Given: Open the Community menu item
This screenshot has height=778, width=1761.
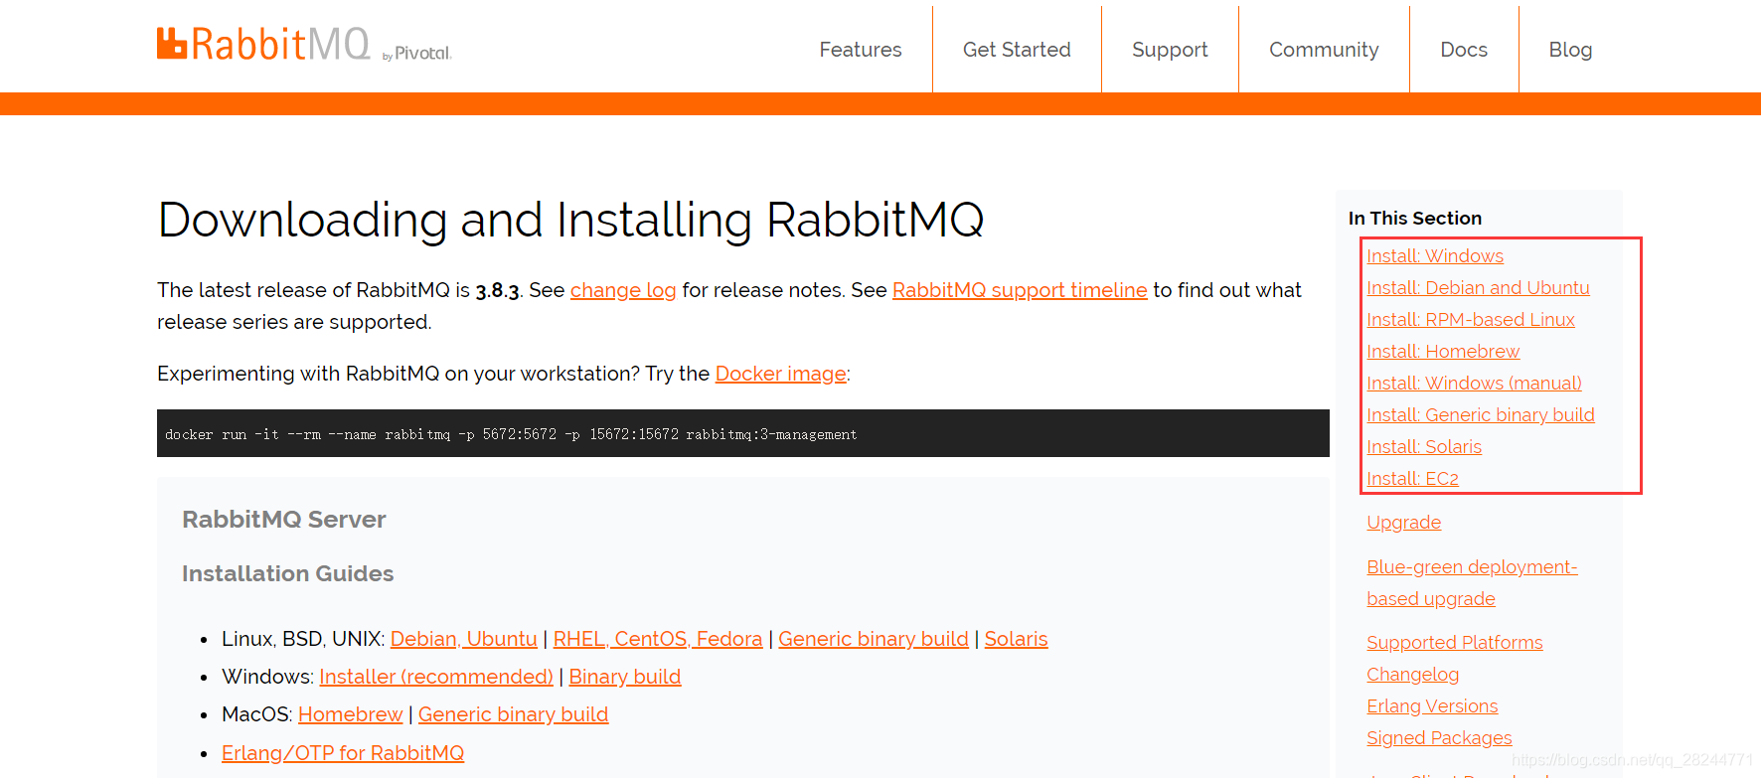Looking at the screenshot, I should click(x=1324, y=50).
